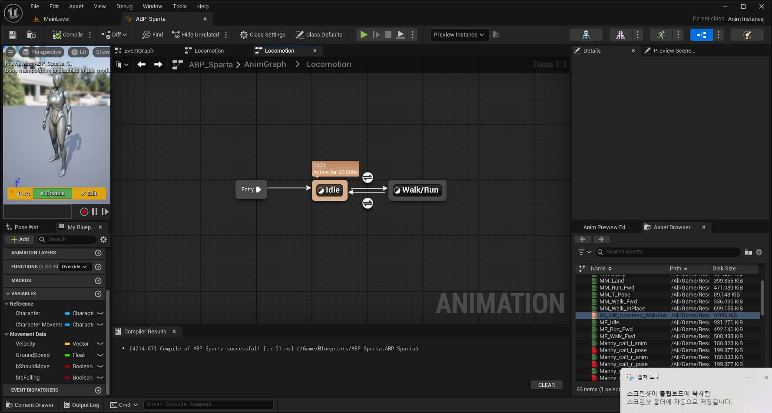Toggle Lit view mode in preview
This screenshot has width=772, height=413.
pos(79,52)
